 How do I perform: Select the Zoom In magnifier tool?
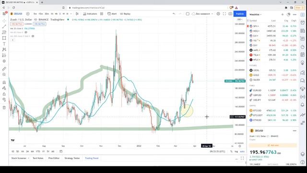point(4,74)
